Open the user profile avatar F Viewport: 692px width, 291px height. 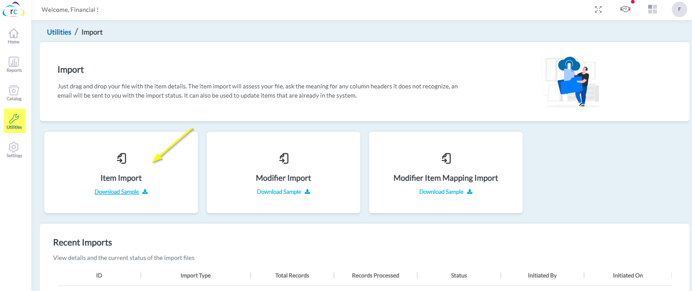tap(679, 9)
